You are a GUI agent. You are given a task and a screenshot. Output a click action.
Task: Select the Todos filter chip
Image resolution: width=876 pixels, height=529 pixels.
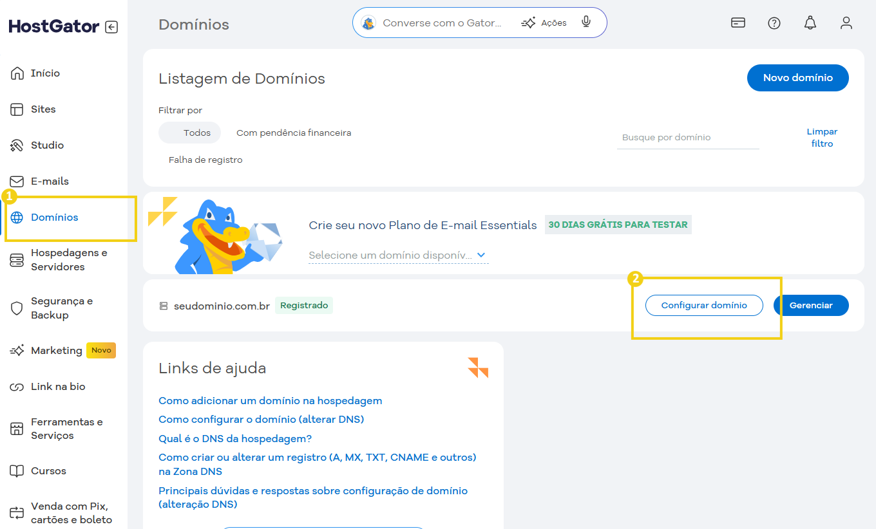pyautogui.click(x=190, y=133)
